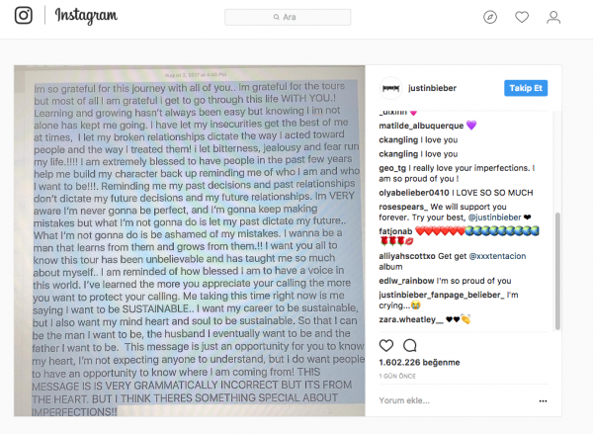
Task: Open the activity heart icon in header
Action: point(522,17)
